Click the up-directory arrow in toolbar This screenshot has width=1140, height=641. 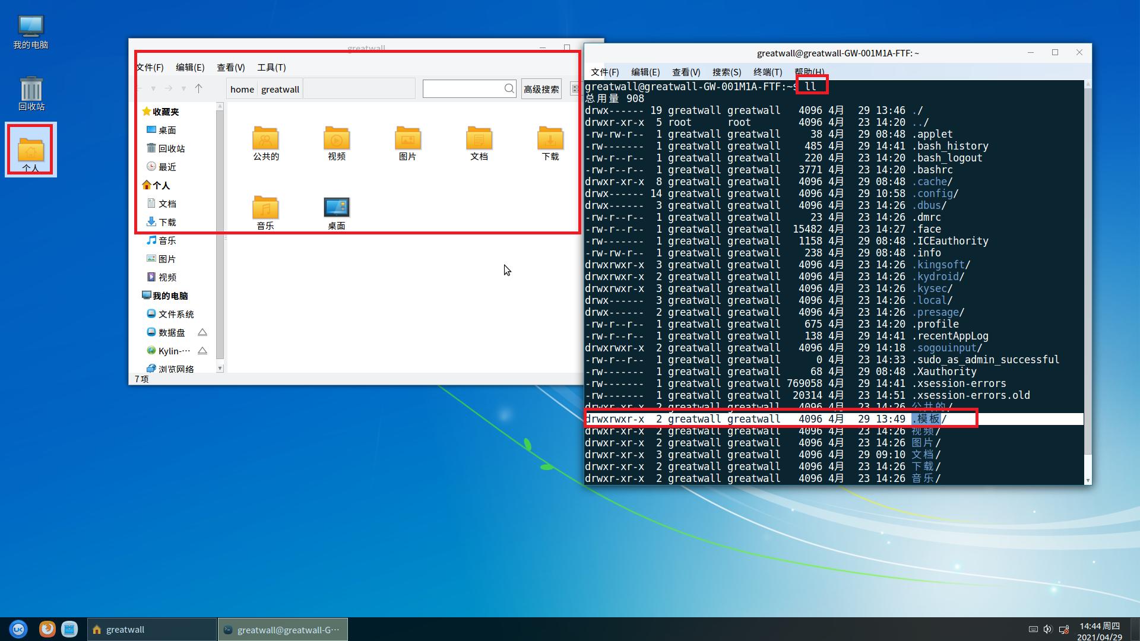(199, 88)
